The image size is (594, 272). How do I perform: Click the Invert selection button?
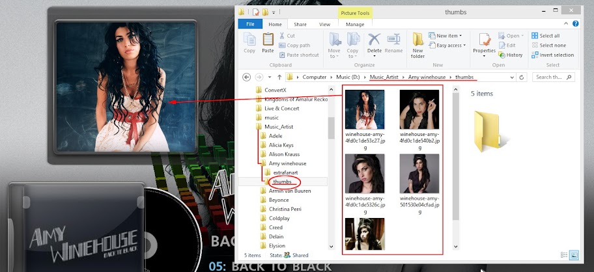(x=553, y=55)
